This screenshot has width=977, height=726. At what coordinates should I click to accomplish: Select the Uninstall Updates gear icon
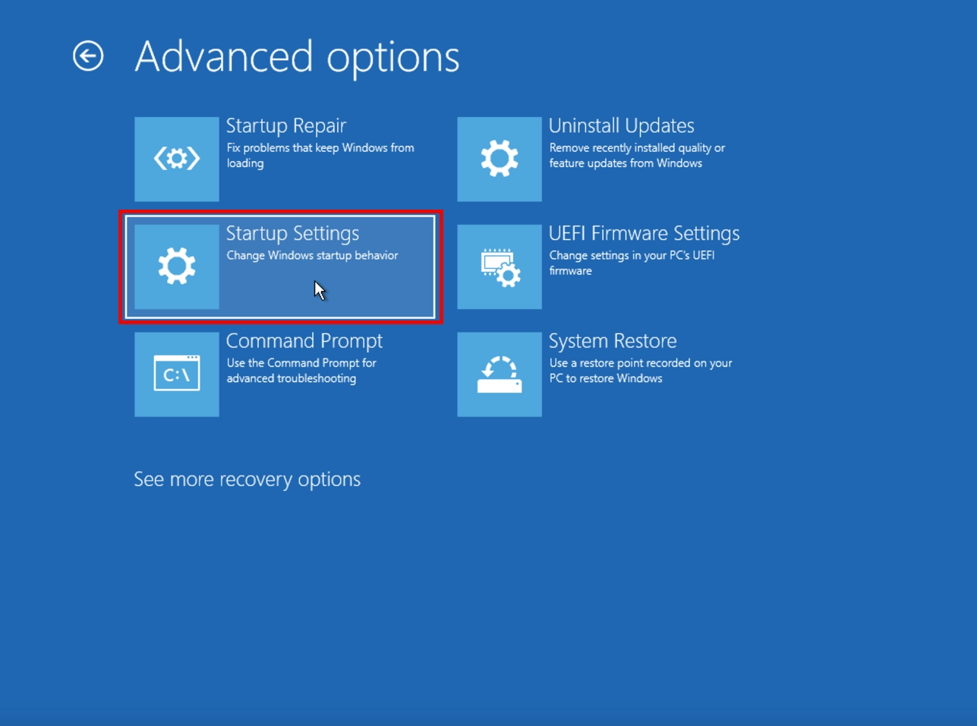pos(499,158)
